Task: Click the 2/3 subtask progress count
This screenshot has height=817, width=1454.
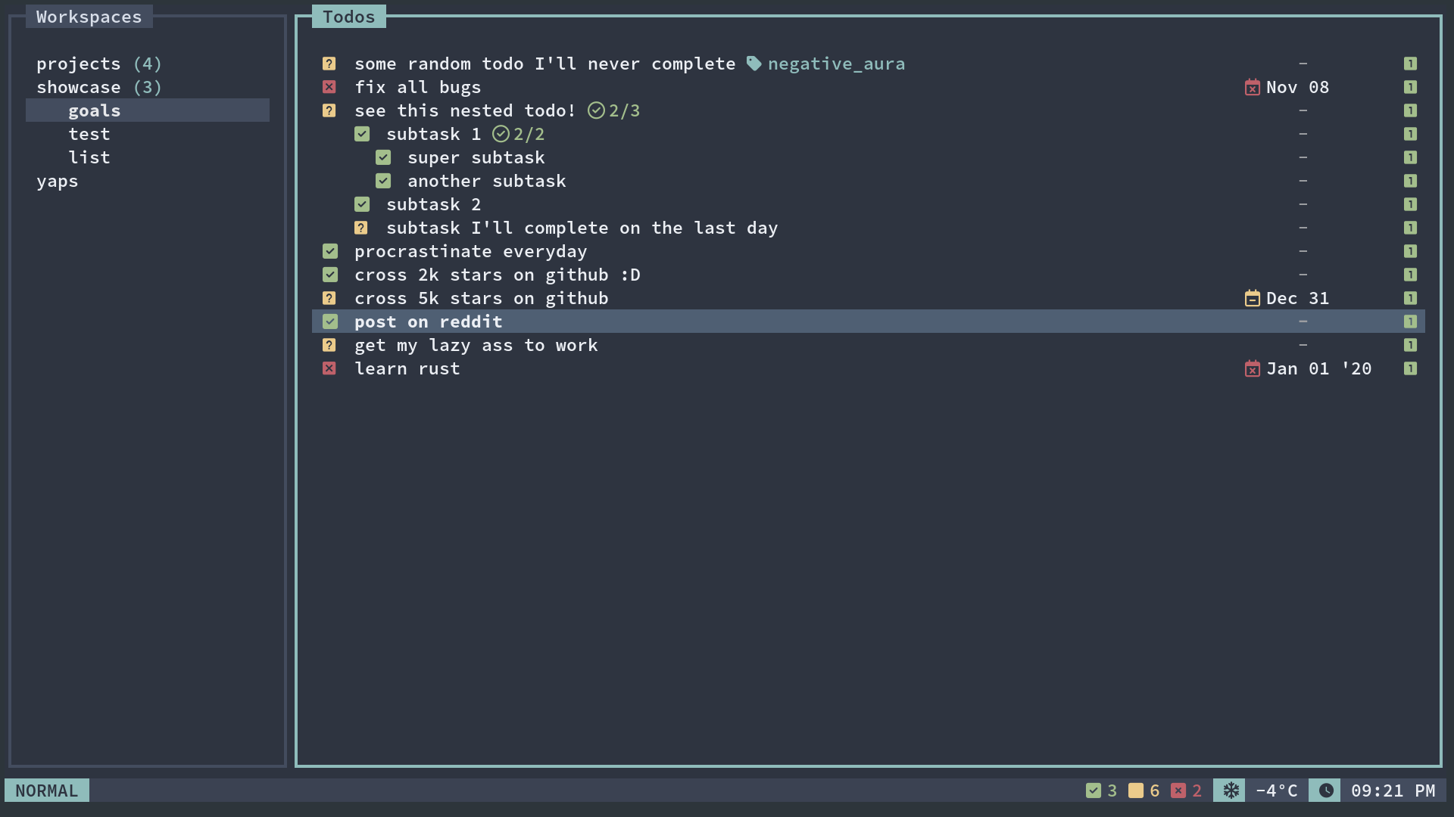Action: (x=625, y=110)
